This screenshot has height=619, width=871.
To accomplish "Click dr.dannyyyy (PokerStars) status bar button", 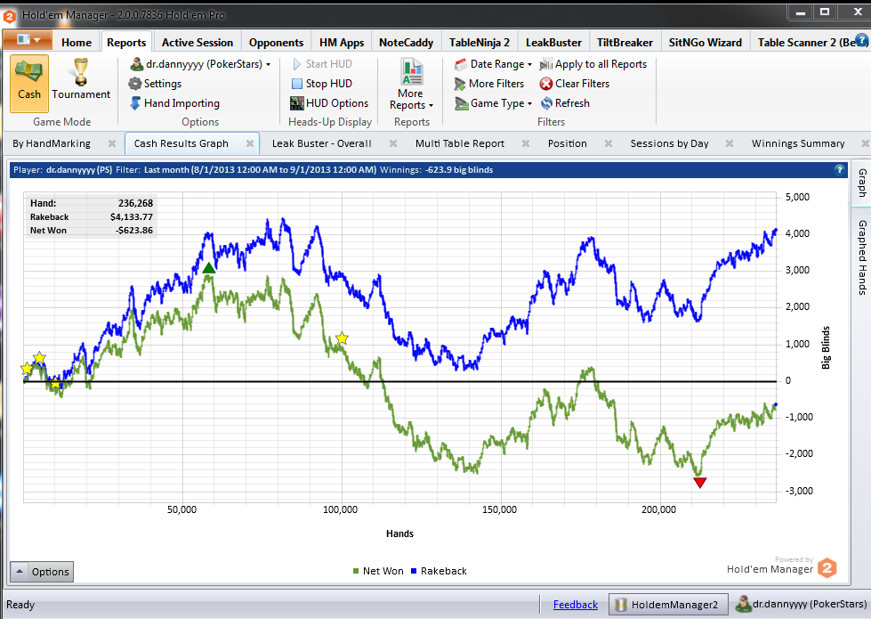I will pyautogui.click(x=802, y=605).
